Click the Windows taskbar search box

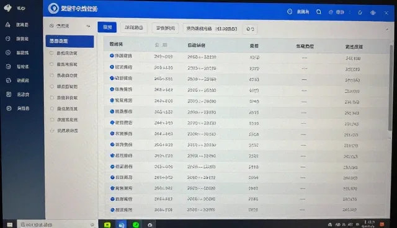click(57, 224)
